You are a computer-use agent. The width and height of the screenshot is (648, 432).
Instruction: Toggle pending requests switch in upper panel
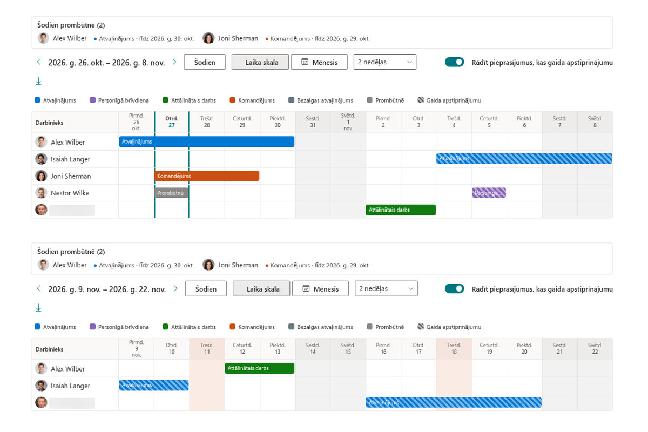[455, 62]
